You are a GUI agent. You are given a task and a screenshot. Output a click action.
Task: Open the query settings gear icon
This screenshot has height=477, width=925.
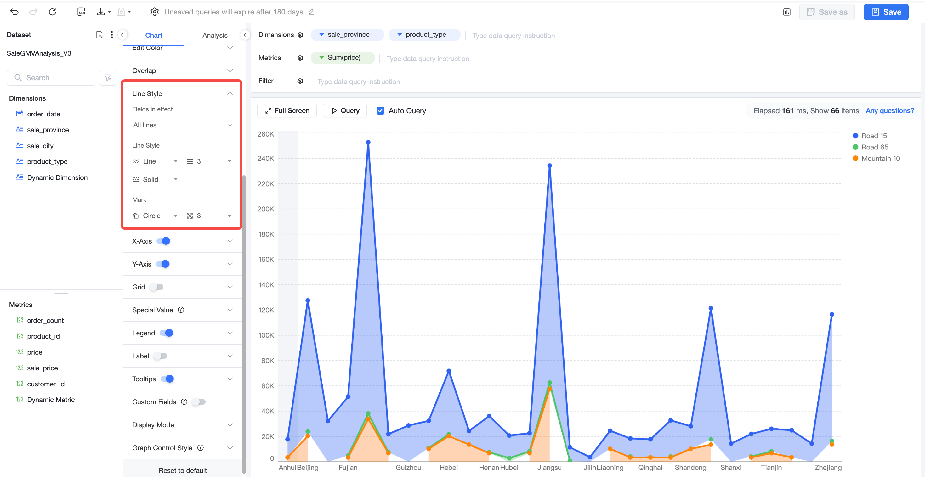pyautogui.click(x=154, y=12)
